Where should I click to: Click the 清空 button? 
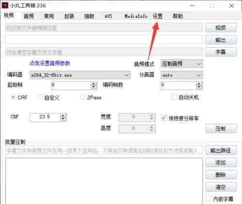[221, 187]
